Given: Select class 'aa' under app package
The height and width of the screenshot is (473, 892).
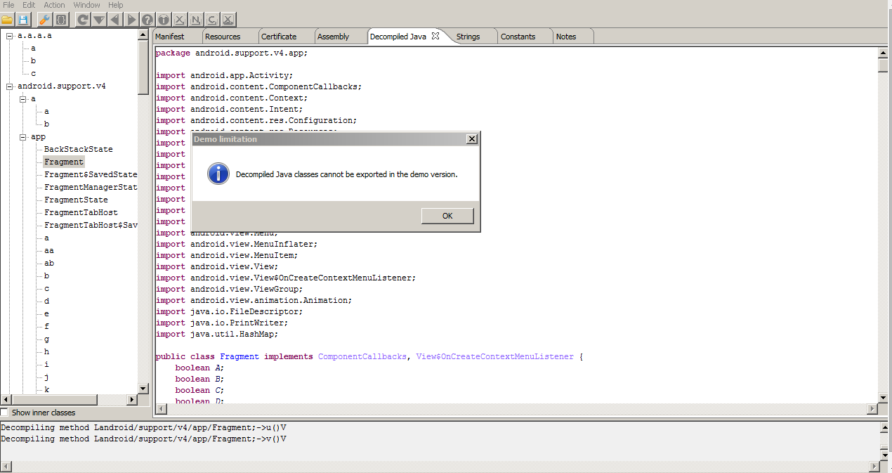Looking at the screenshot, I should (49, 251).
